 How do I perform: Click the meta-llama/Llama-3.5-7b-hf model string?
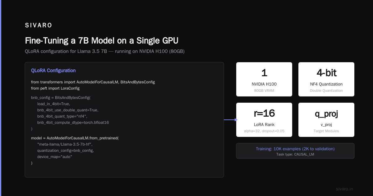65,144
